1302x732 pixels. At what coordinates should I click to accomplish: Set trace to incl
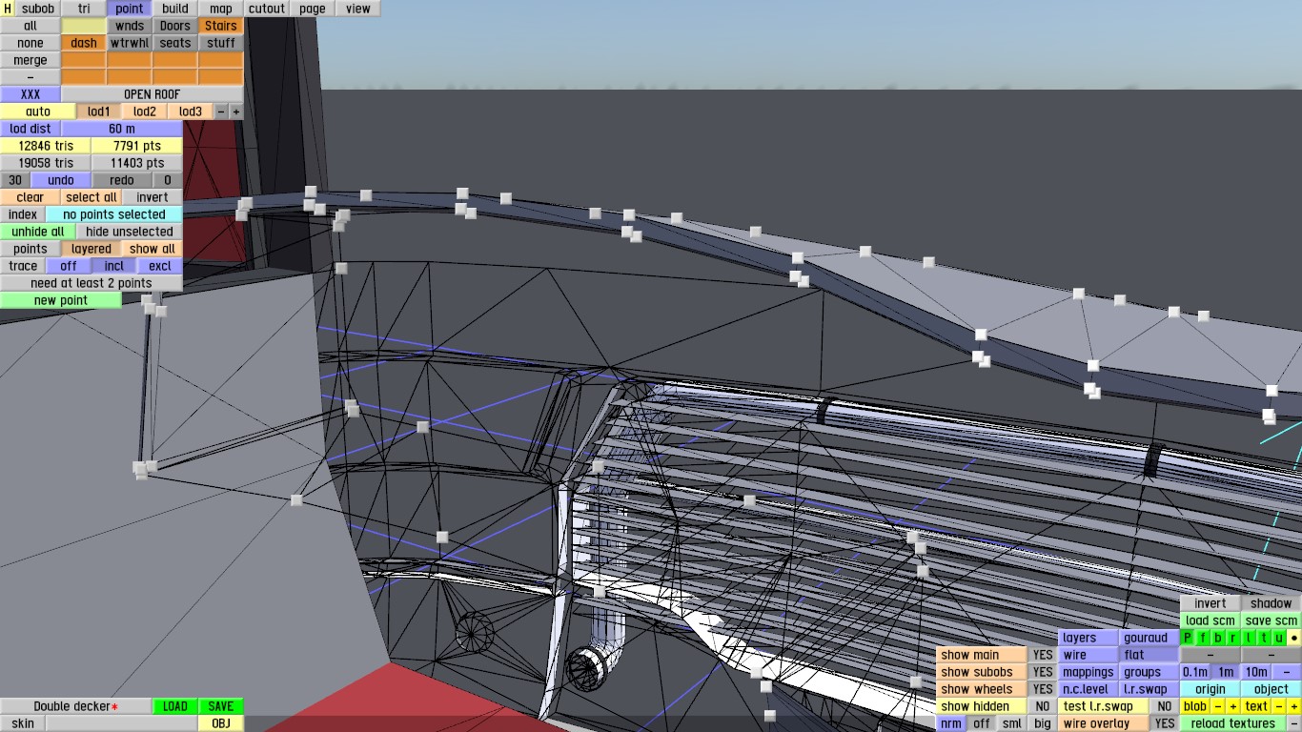coord(114,266)
